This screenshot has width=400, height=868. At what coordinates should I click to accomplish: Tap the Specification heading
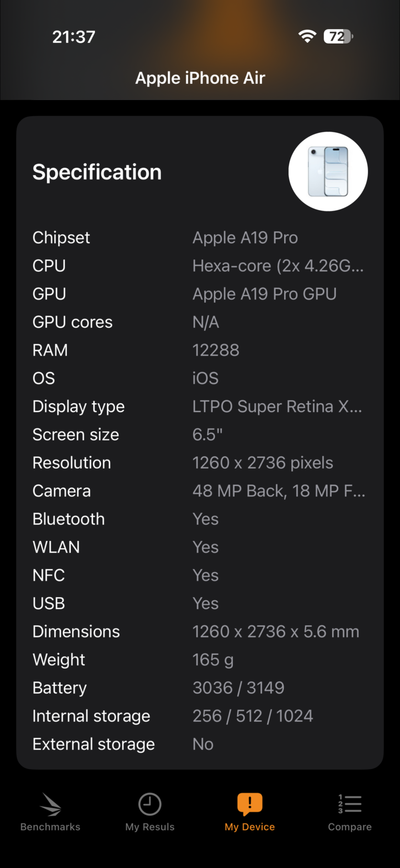pos(97,172)
